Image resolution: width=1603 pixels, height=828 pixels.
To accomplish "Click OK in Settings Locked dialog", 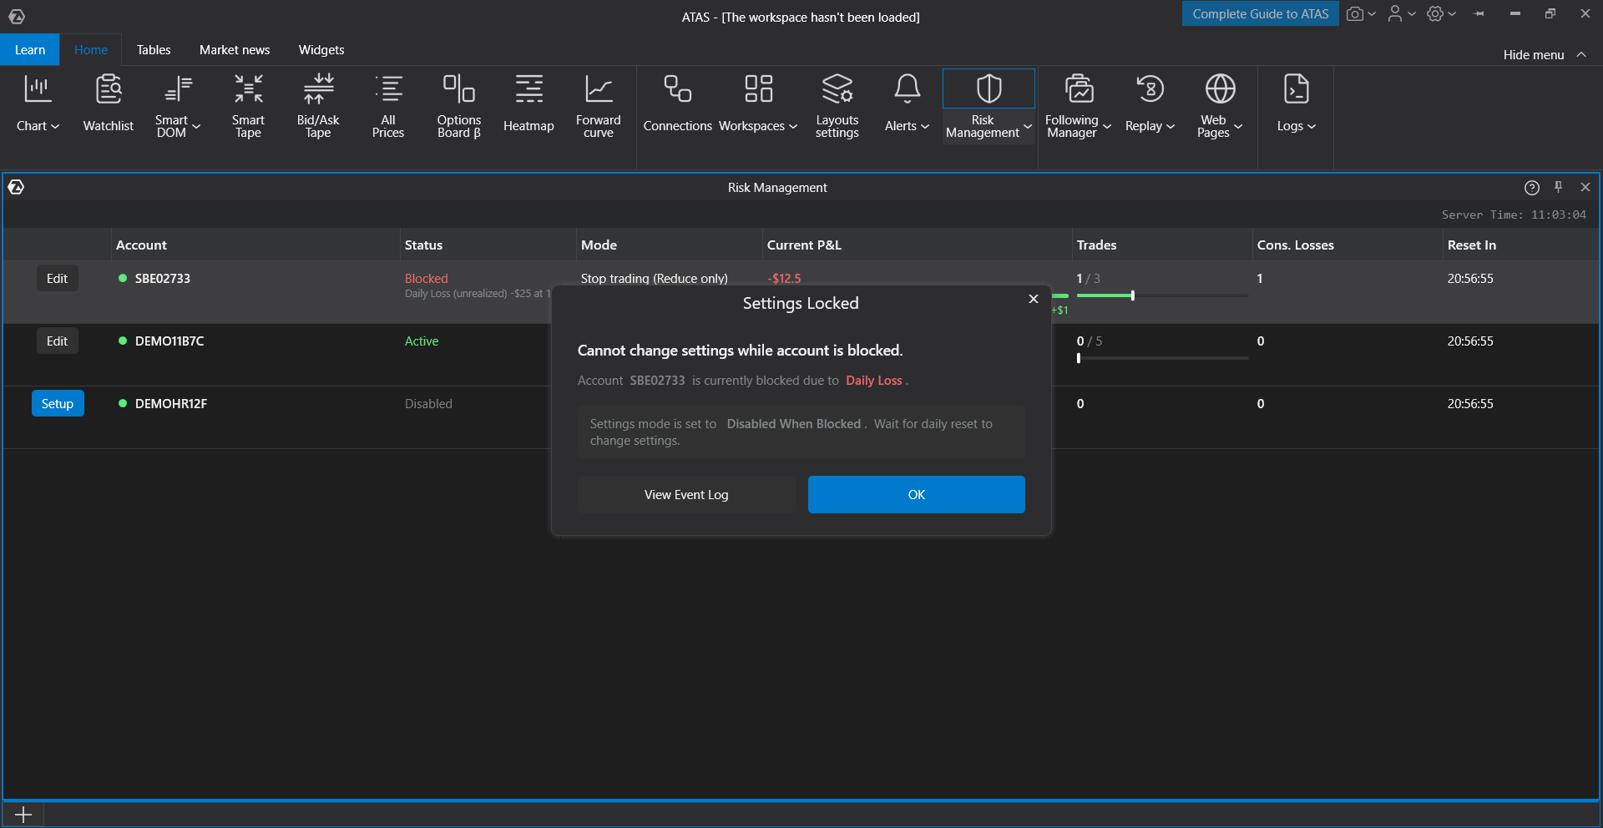I will click(916, 495).
